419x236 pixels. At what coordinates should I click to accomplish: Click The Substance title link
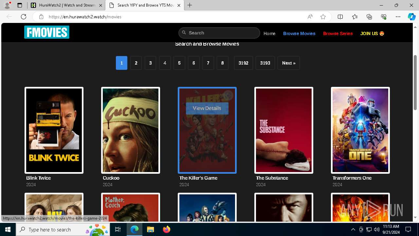(272, 178)
